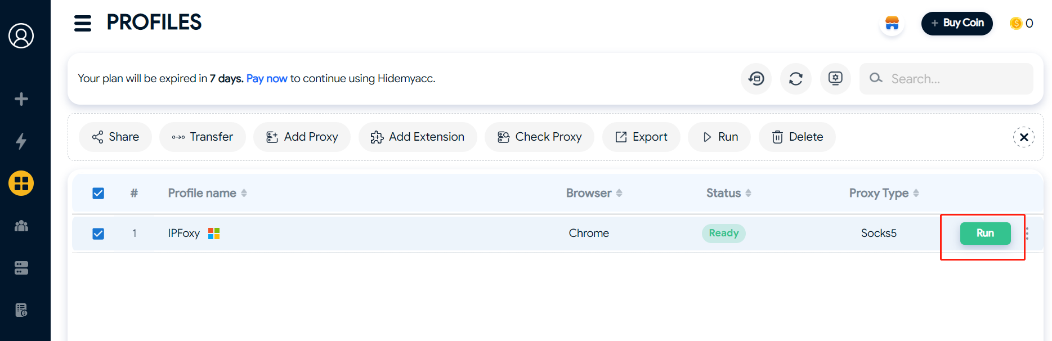This screenshot has height=341, width=1052.
Task: Toggle the select-all checkbox in header
Action: tap(98, 194)
